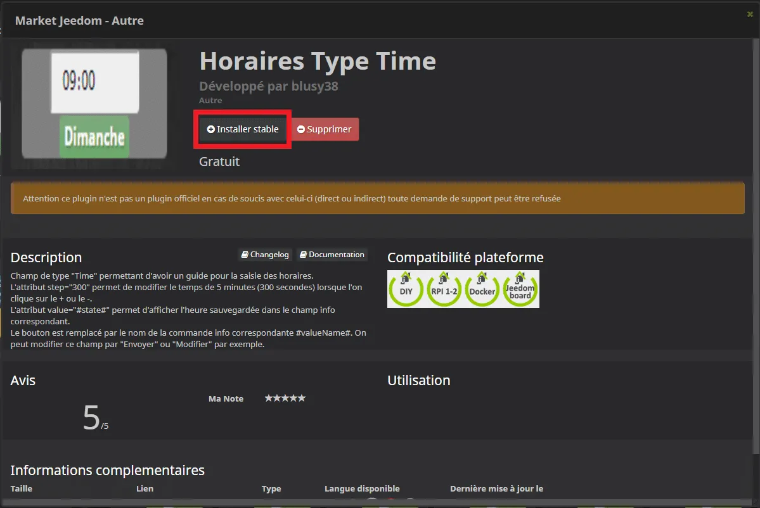760x508 pixels.
Task: Click the 'Autre' category label under developer
Action: [x=210, y=100]
